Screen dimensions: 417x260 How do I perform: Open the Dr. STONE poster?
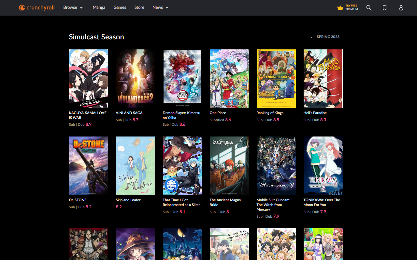coord(89,166)
